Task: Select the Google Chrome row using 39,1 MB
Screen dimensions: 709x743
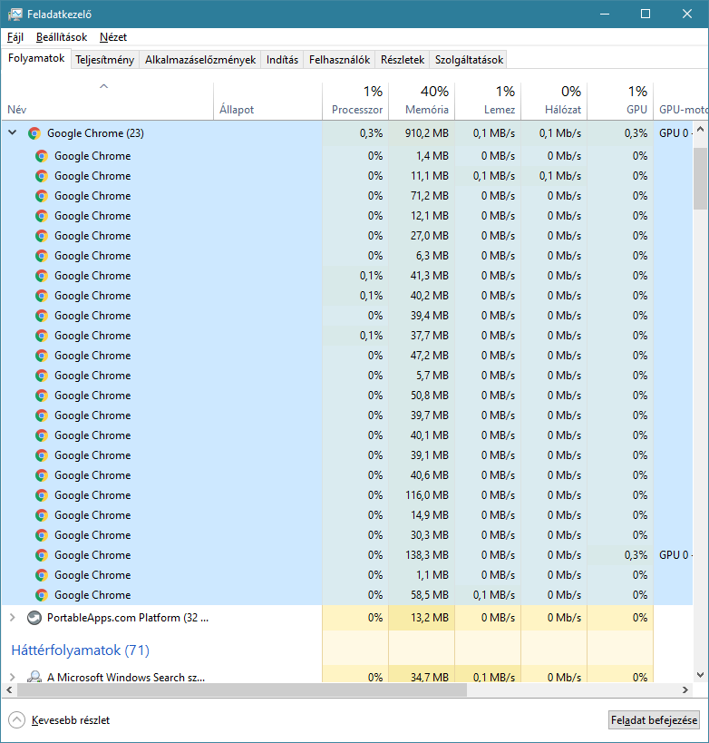Action: (347, 455)
